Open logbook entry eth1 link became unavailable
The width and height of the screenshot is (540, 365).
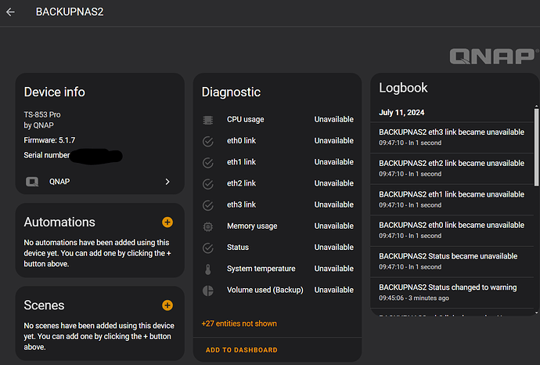point(452,199)
